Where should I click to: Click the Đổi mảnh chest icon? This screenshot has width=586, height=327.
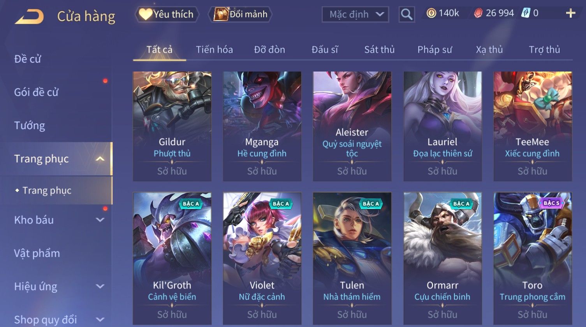tap(221, 14)
